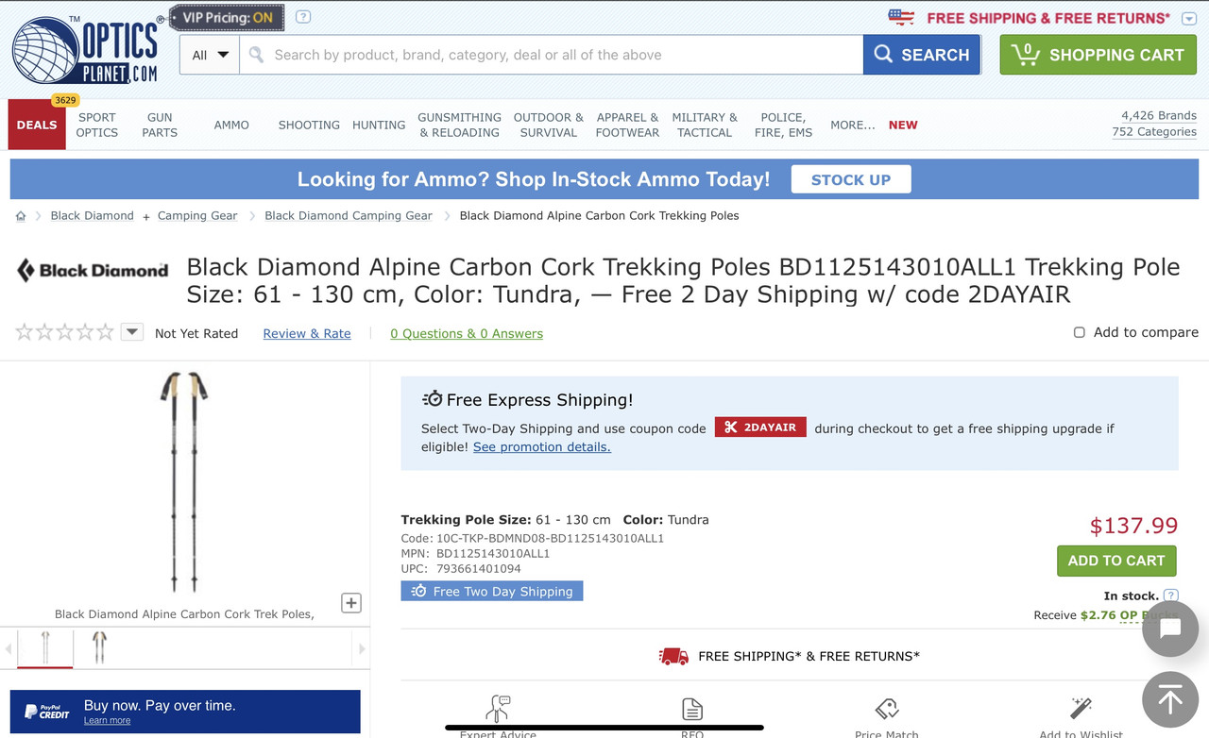Viewport: 1209px width, 738px height.
Task: Click ADD TO CART button
Action: tap(1116, 561)
